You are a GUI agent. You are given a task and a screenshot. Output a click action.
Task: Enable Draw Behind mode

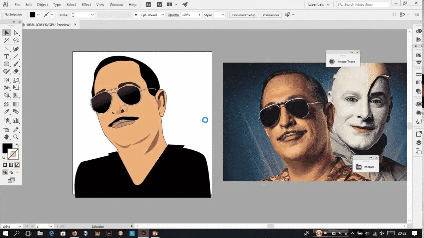(11, 172)
